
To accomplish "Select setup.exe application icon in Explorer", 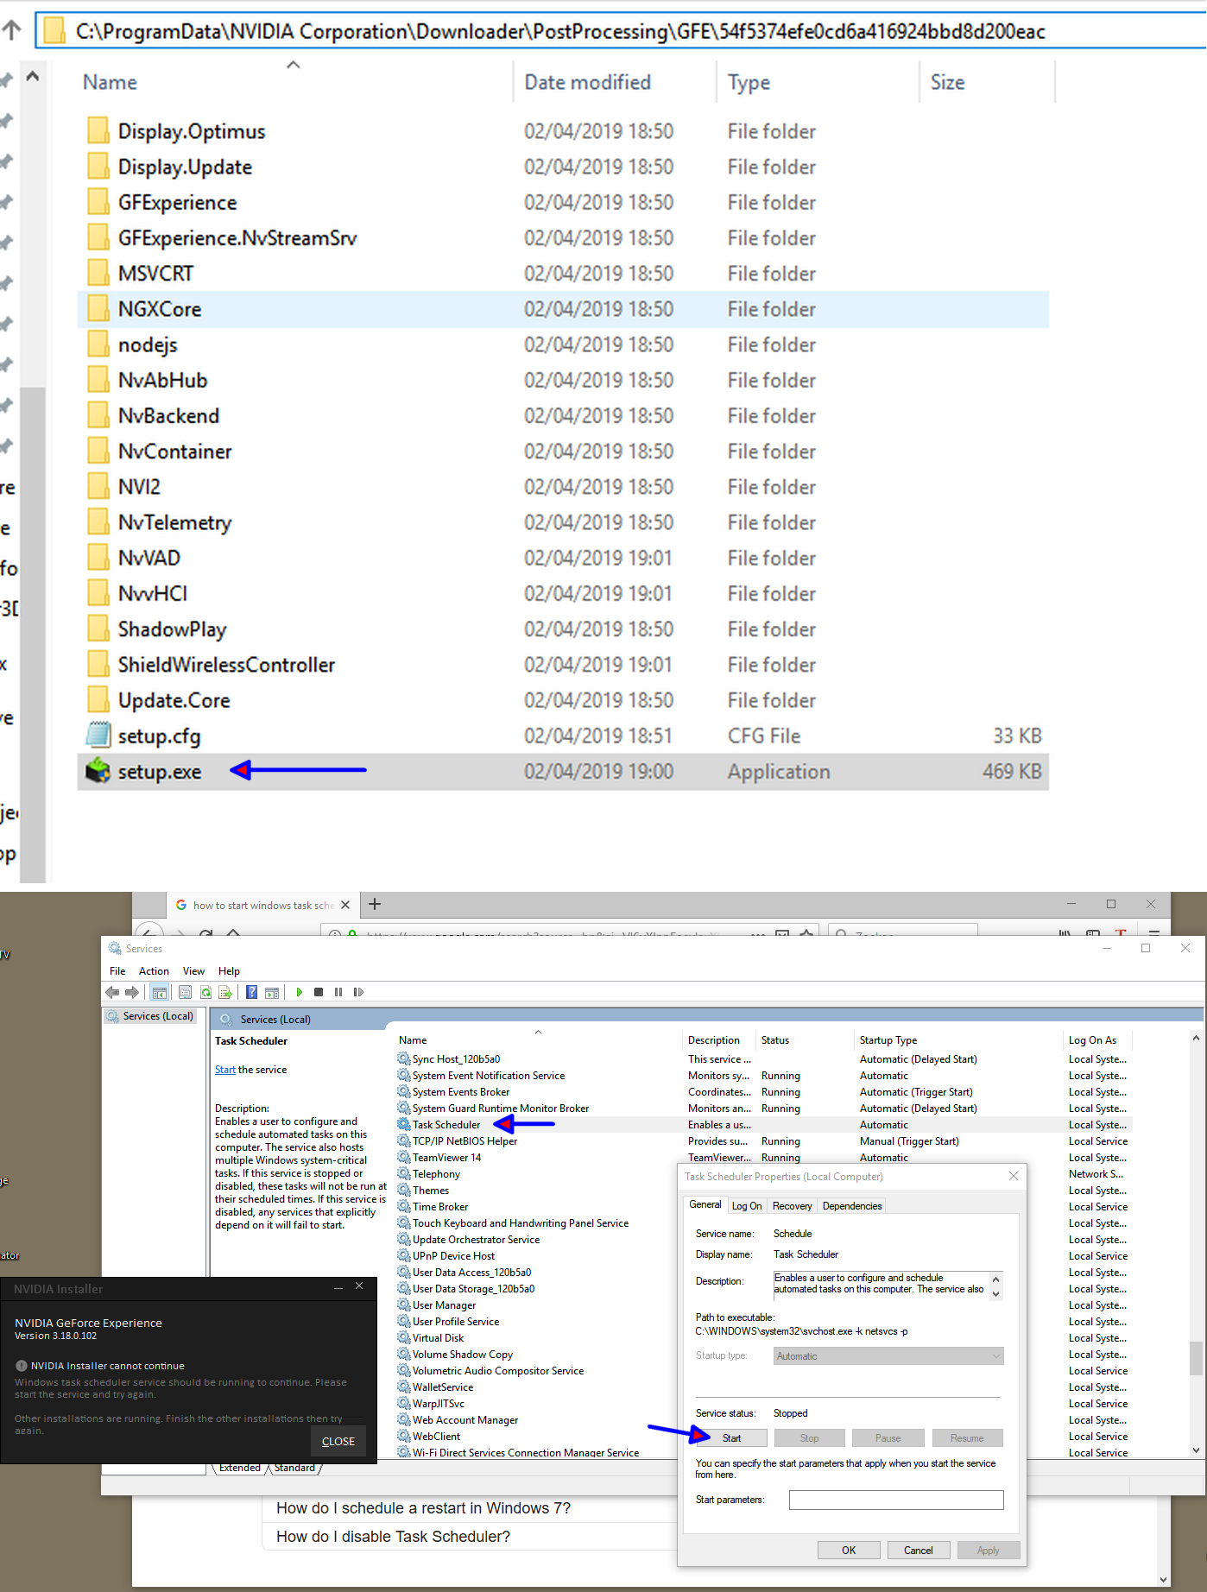I will click(x=98, y=771).
